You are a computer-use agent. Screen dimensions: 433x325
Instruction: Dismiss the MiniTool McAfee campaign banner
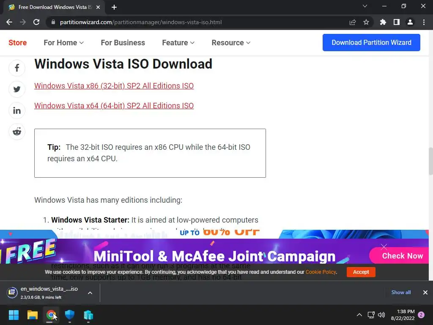[384, 247]
